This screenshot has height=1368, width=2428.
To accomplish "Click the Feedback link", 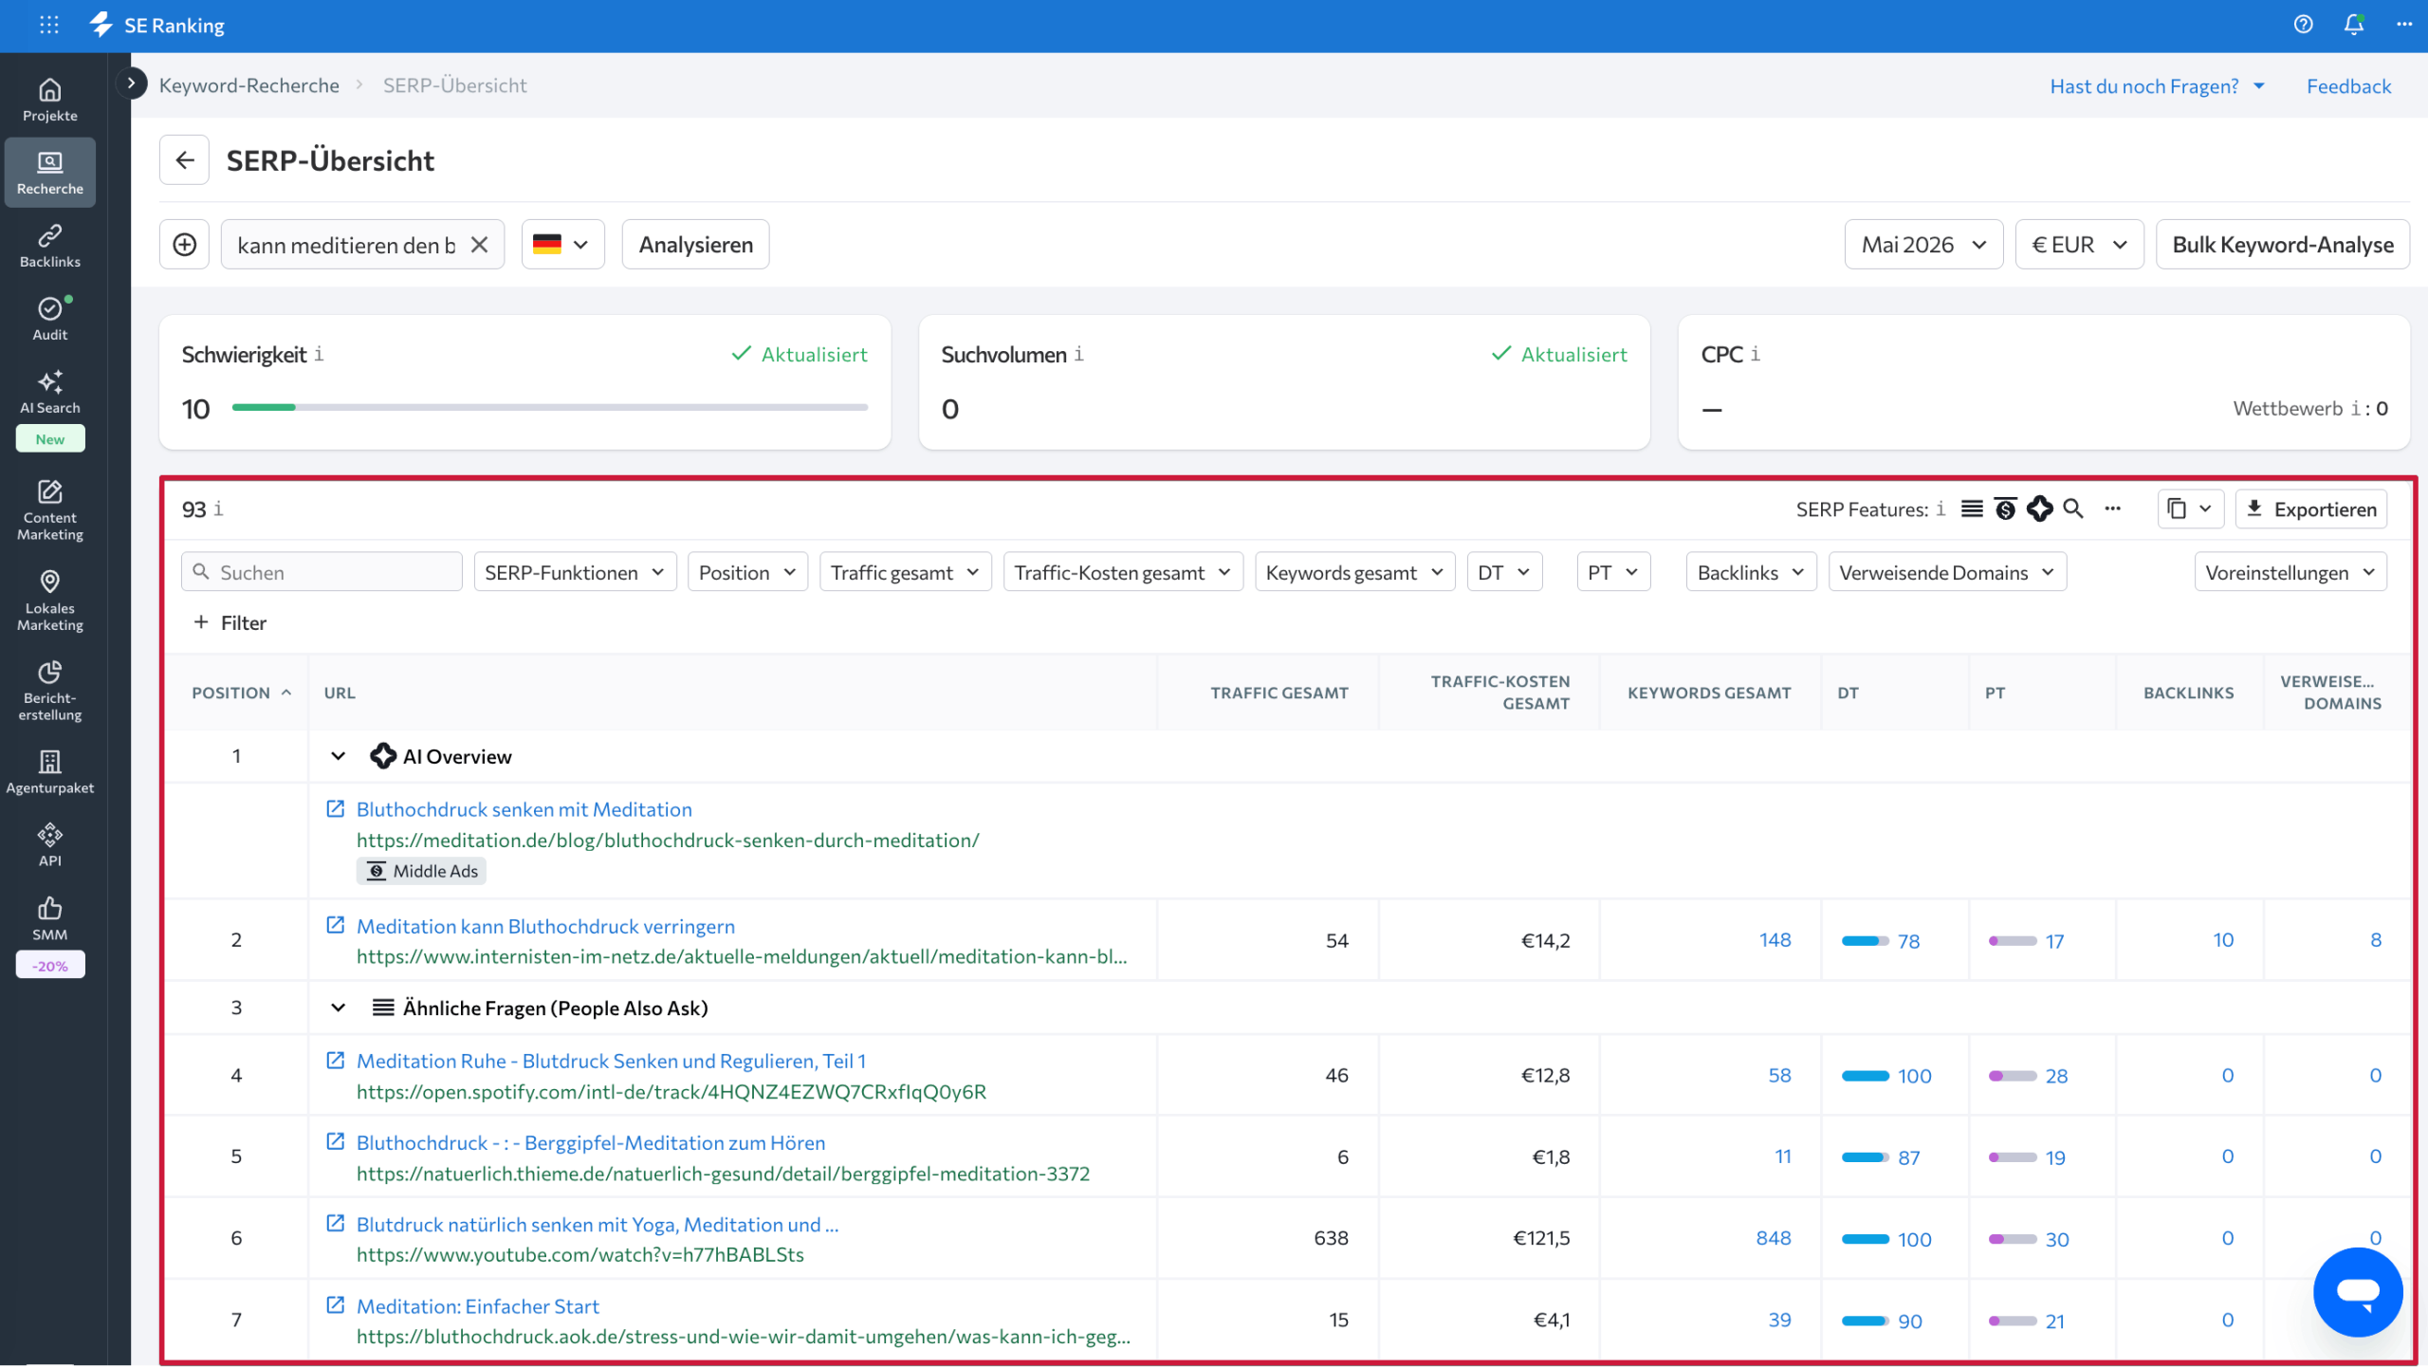I will tap(2348, 86).
